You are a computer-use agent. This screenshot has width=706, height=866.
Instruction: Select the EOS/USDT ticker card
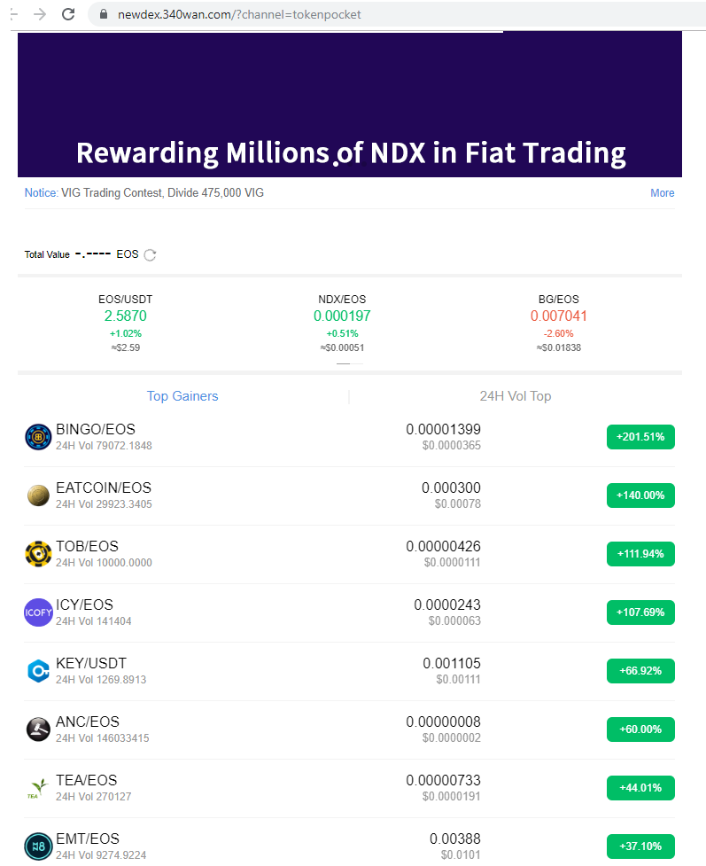[x=125, y=323]
